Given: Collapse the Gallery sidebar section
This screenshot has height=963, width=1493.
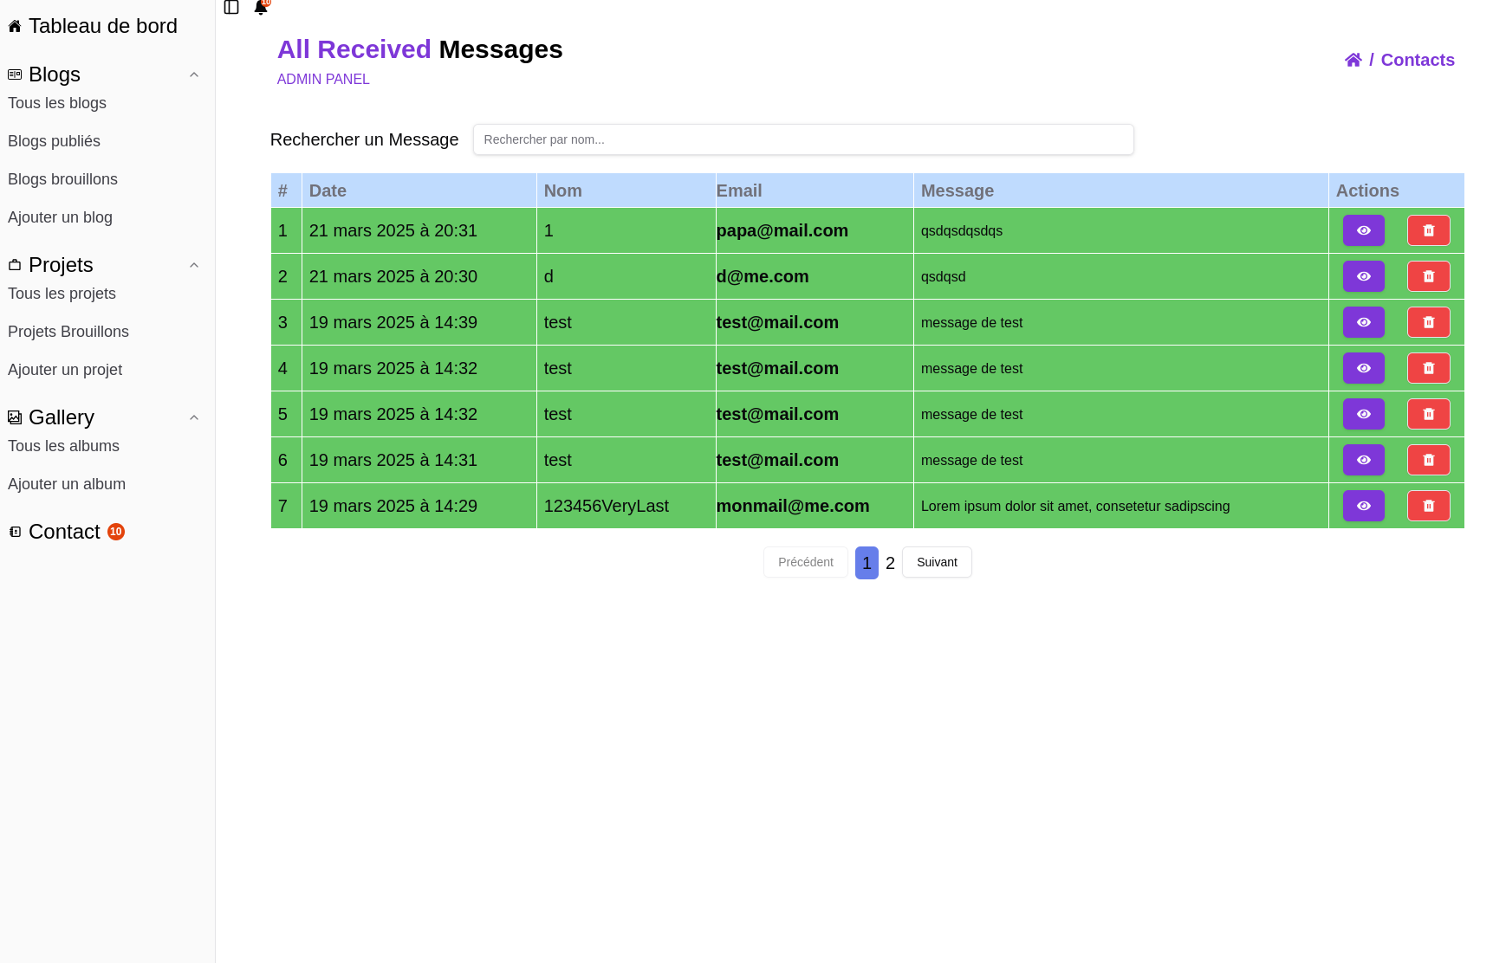Looking at the screenshot, I should click(x=194, y=417).
